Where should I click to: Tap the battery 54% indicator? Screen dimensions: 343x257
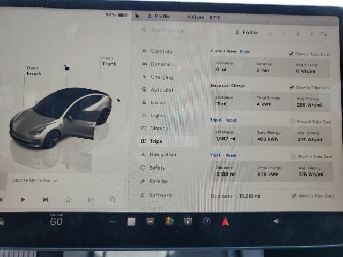(x=117, y=15)
